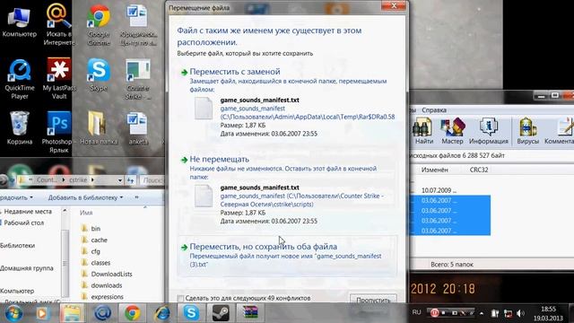574x323 pixels.
Task: Choose Переместить с заменой option
Action: [x=235, y=72]
